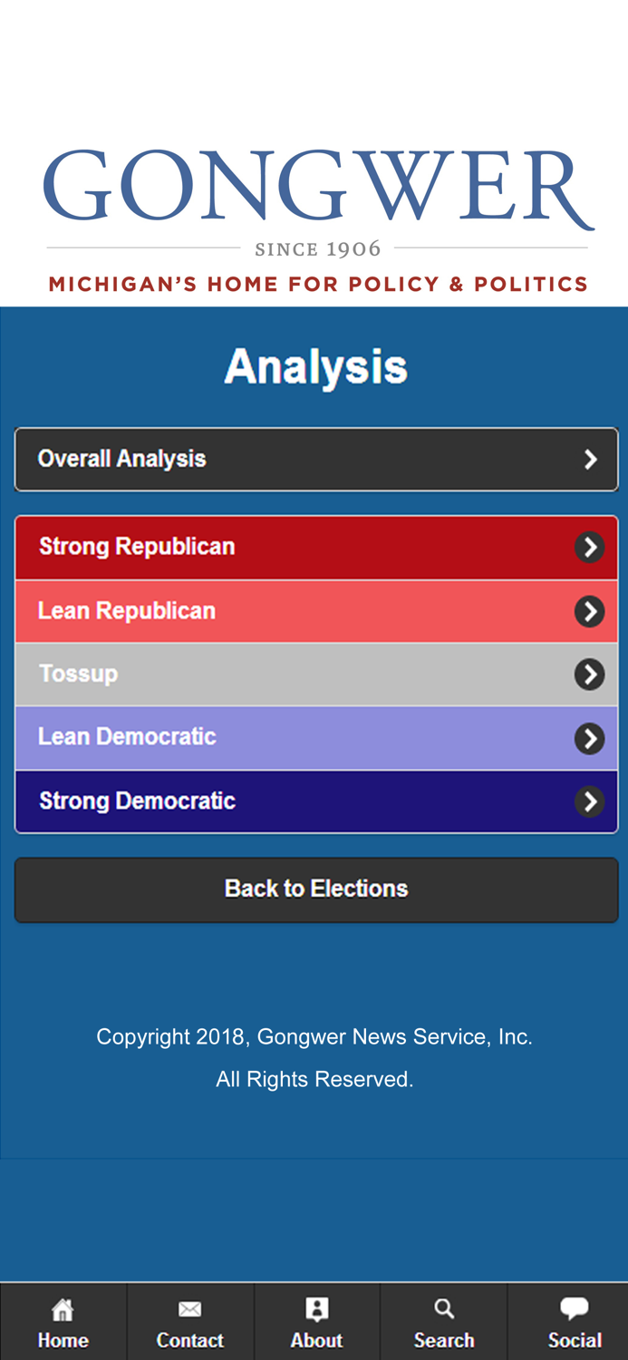Click the chevron arrow on Strong Republican row

tap(591, 545)
